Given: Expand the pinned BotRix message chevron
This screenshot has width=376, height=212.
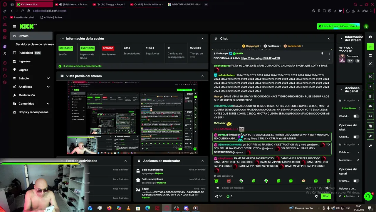Looking at the screenshot, I should pyautogui.click(x=329, y=59).
